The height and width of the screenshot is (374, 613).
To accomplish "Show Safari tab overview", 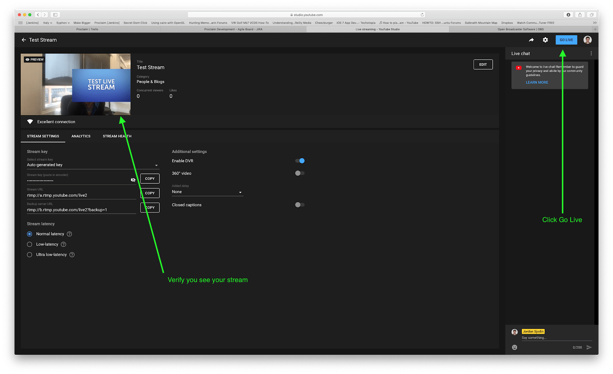I will [x=592, y=15].
